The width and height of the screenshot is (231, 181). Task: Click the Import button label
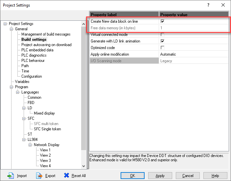click(22, 176)
